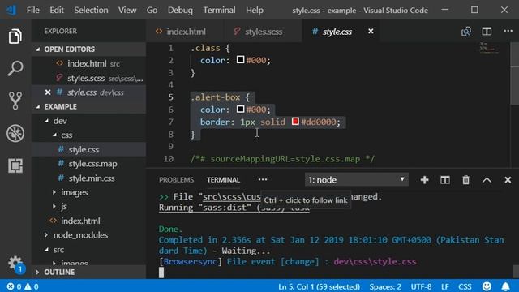Change language mode via CSS status item
This screenshot has height=292, width=519.
click(x=465, y=286)
